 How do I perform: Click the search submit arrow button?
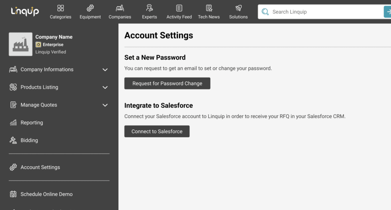387,12
